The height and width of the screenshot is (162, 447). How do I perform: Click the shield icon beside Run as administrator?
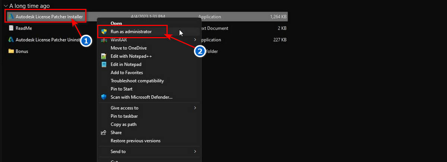coord(104,32)
